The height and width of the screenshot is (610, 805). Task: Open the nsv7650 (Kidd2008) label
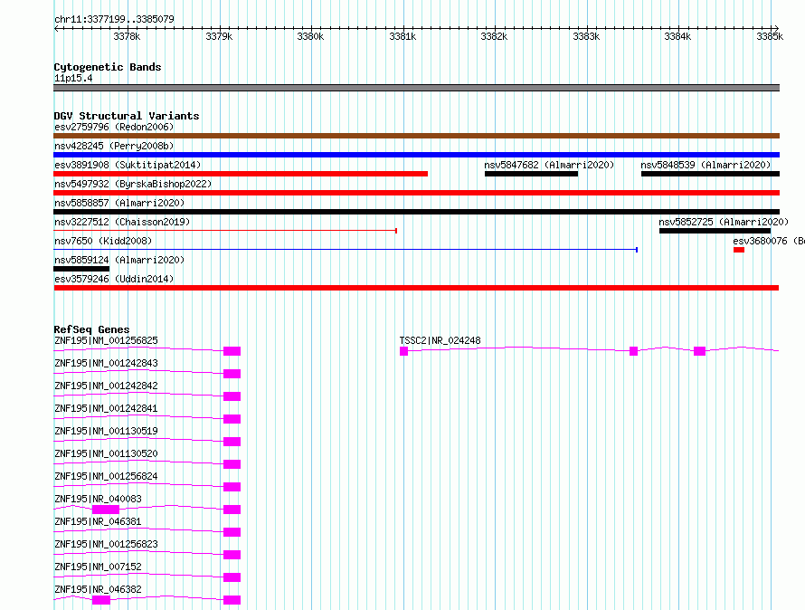click(x=103, y=241)
